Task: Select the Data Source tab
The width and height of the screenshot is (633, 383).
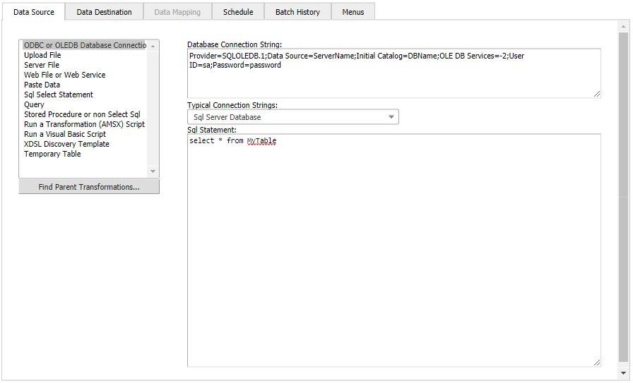Action: tap(33, 12)
